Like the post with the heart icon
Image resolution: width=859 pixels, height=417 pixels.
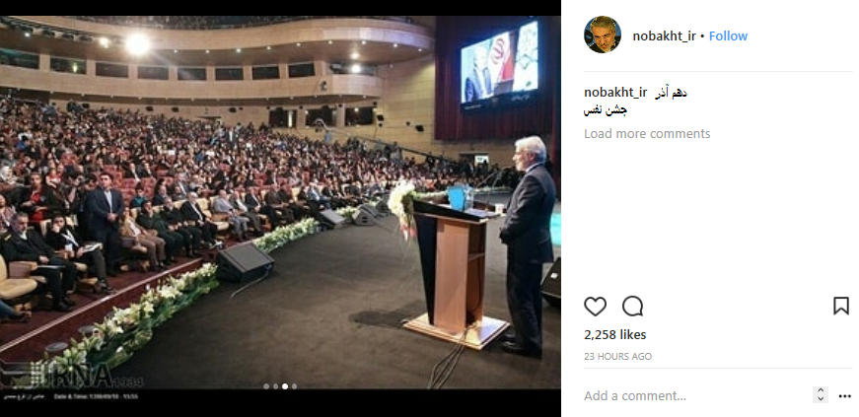(595, 307)
